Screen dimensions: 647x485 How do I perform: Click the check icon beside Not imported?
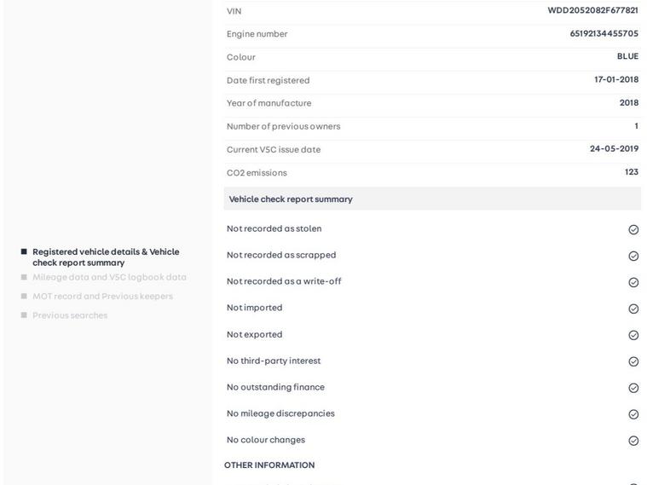[x=633, y=309]
